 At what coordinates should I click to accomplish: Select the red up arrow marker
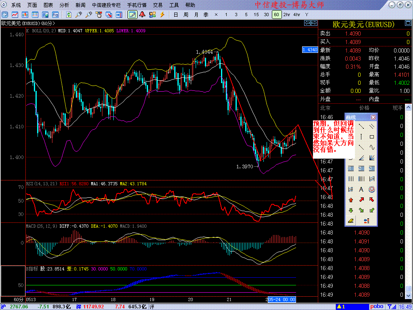(351, 200)
